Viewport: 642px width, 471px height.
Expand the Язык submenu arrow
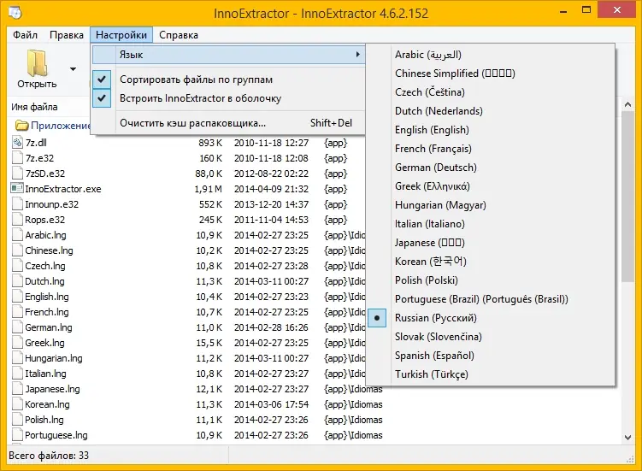358,55
